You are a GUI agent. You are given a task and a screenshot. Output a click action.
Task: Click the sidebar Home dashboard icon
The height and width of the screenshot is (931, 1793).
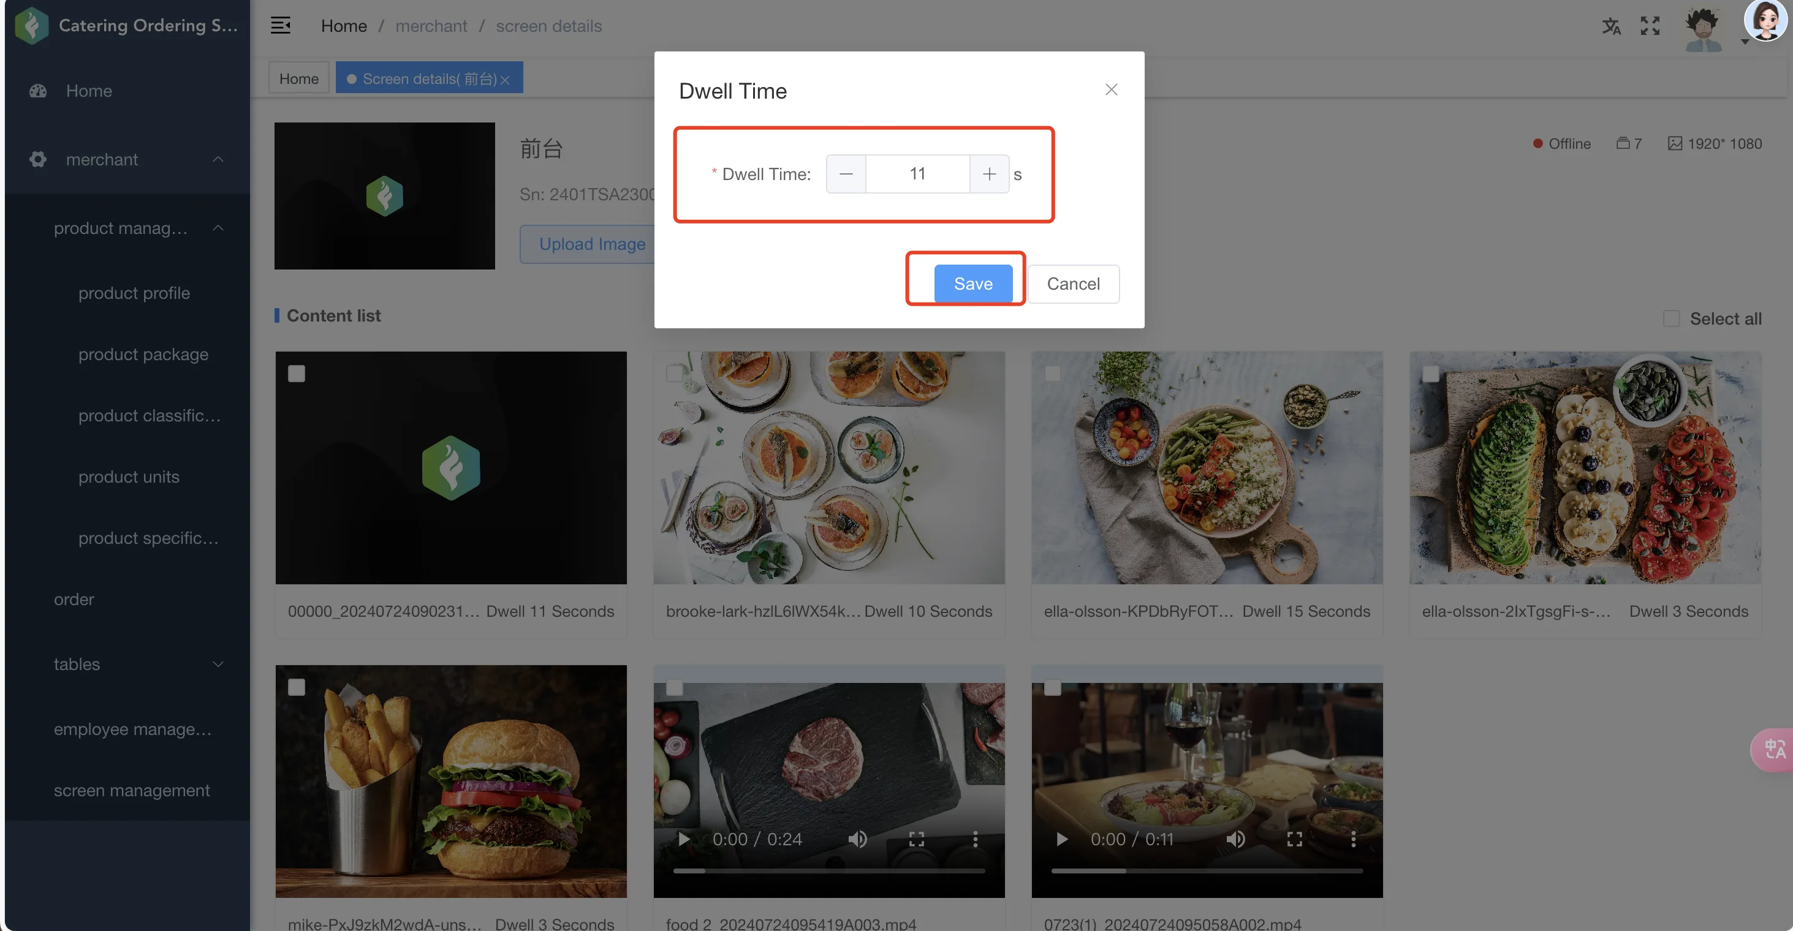[x=38, y=91]
